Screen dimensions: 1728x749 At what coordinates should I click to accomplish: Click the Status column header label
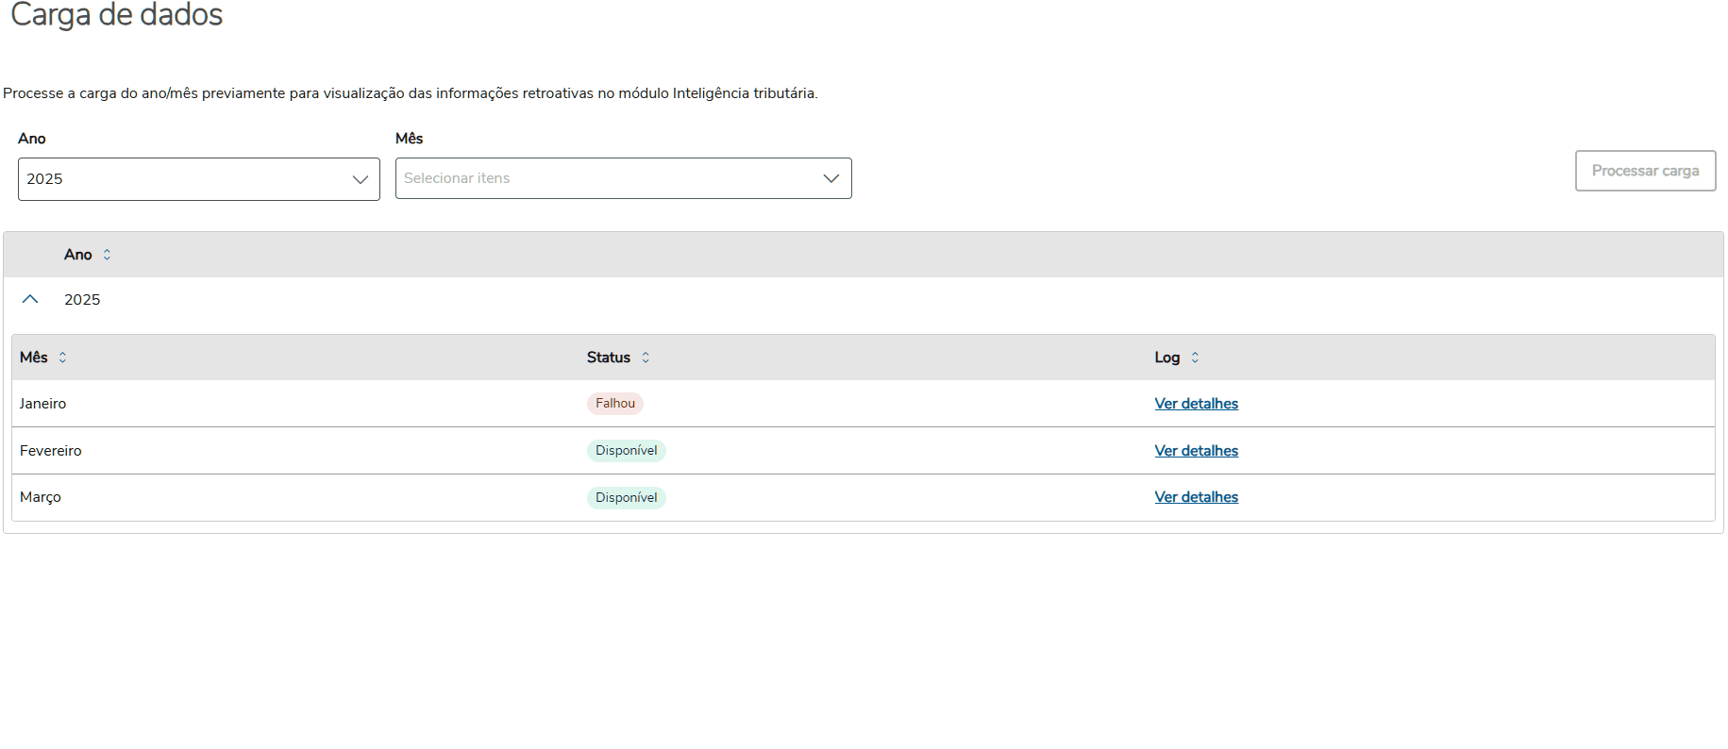[x=609, y=358]
